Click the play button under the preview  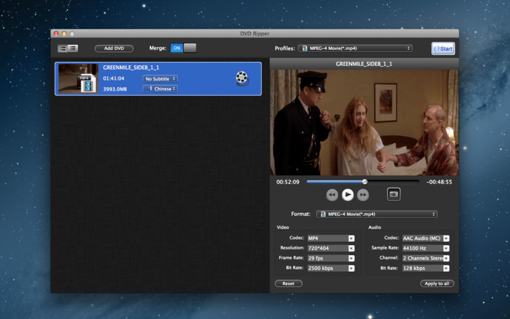(x=347, y=195)
